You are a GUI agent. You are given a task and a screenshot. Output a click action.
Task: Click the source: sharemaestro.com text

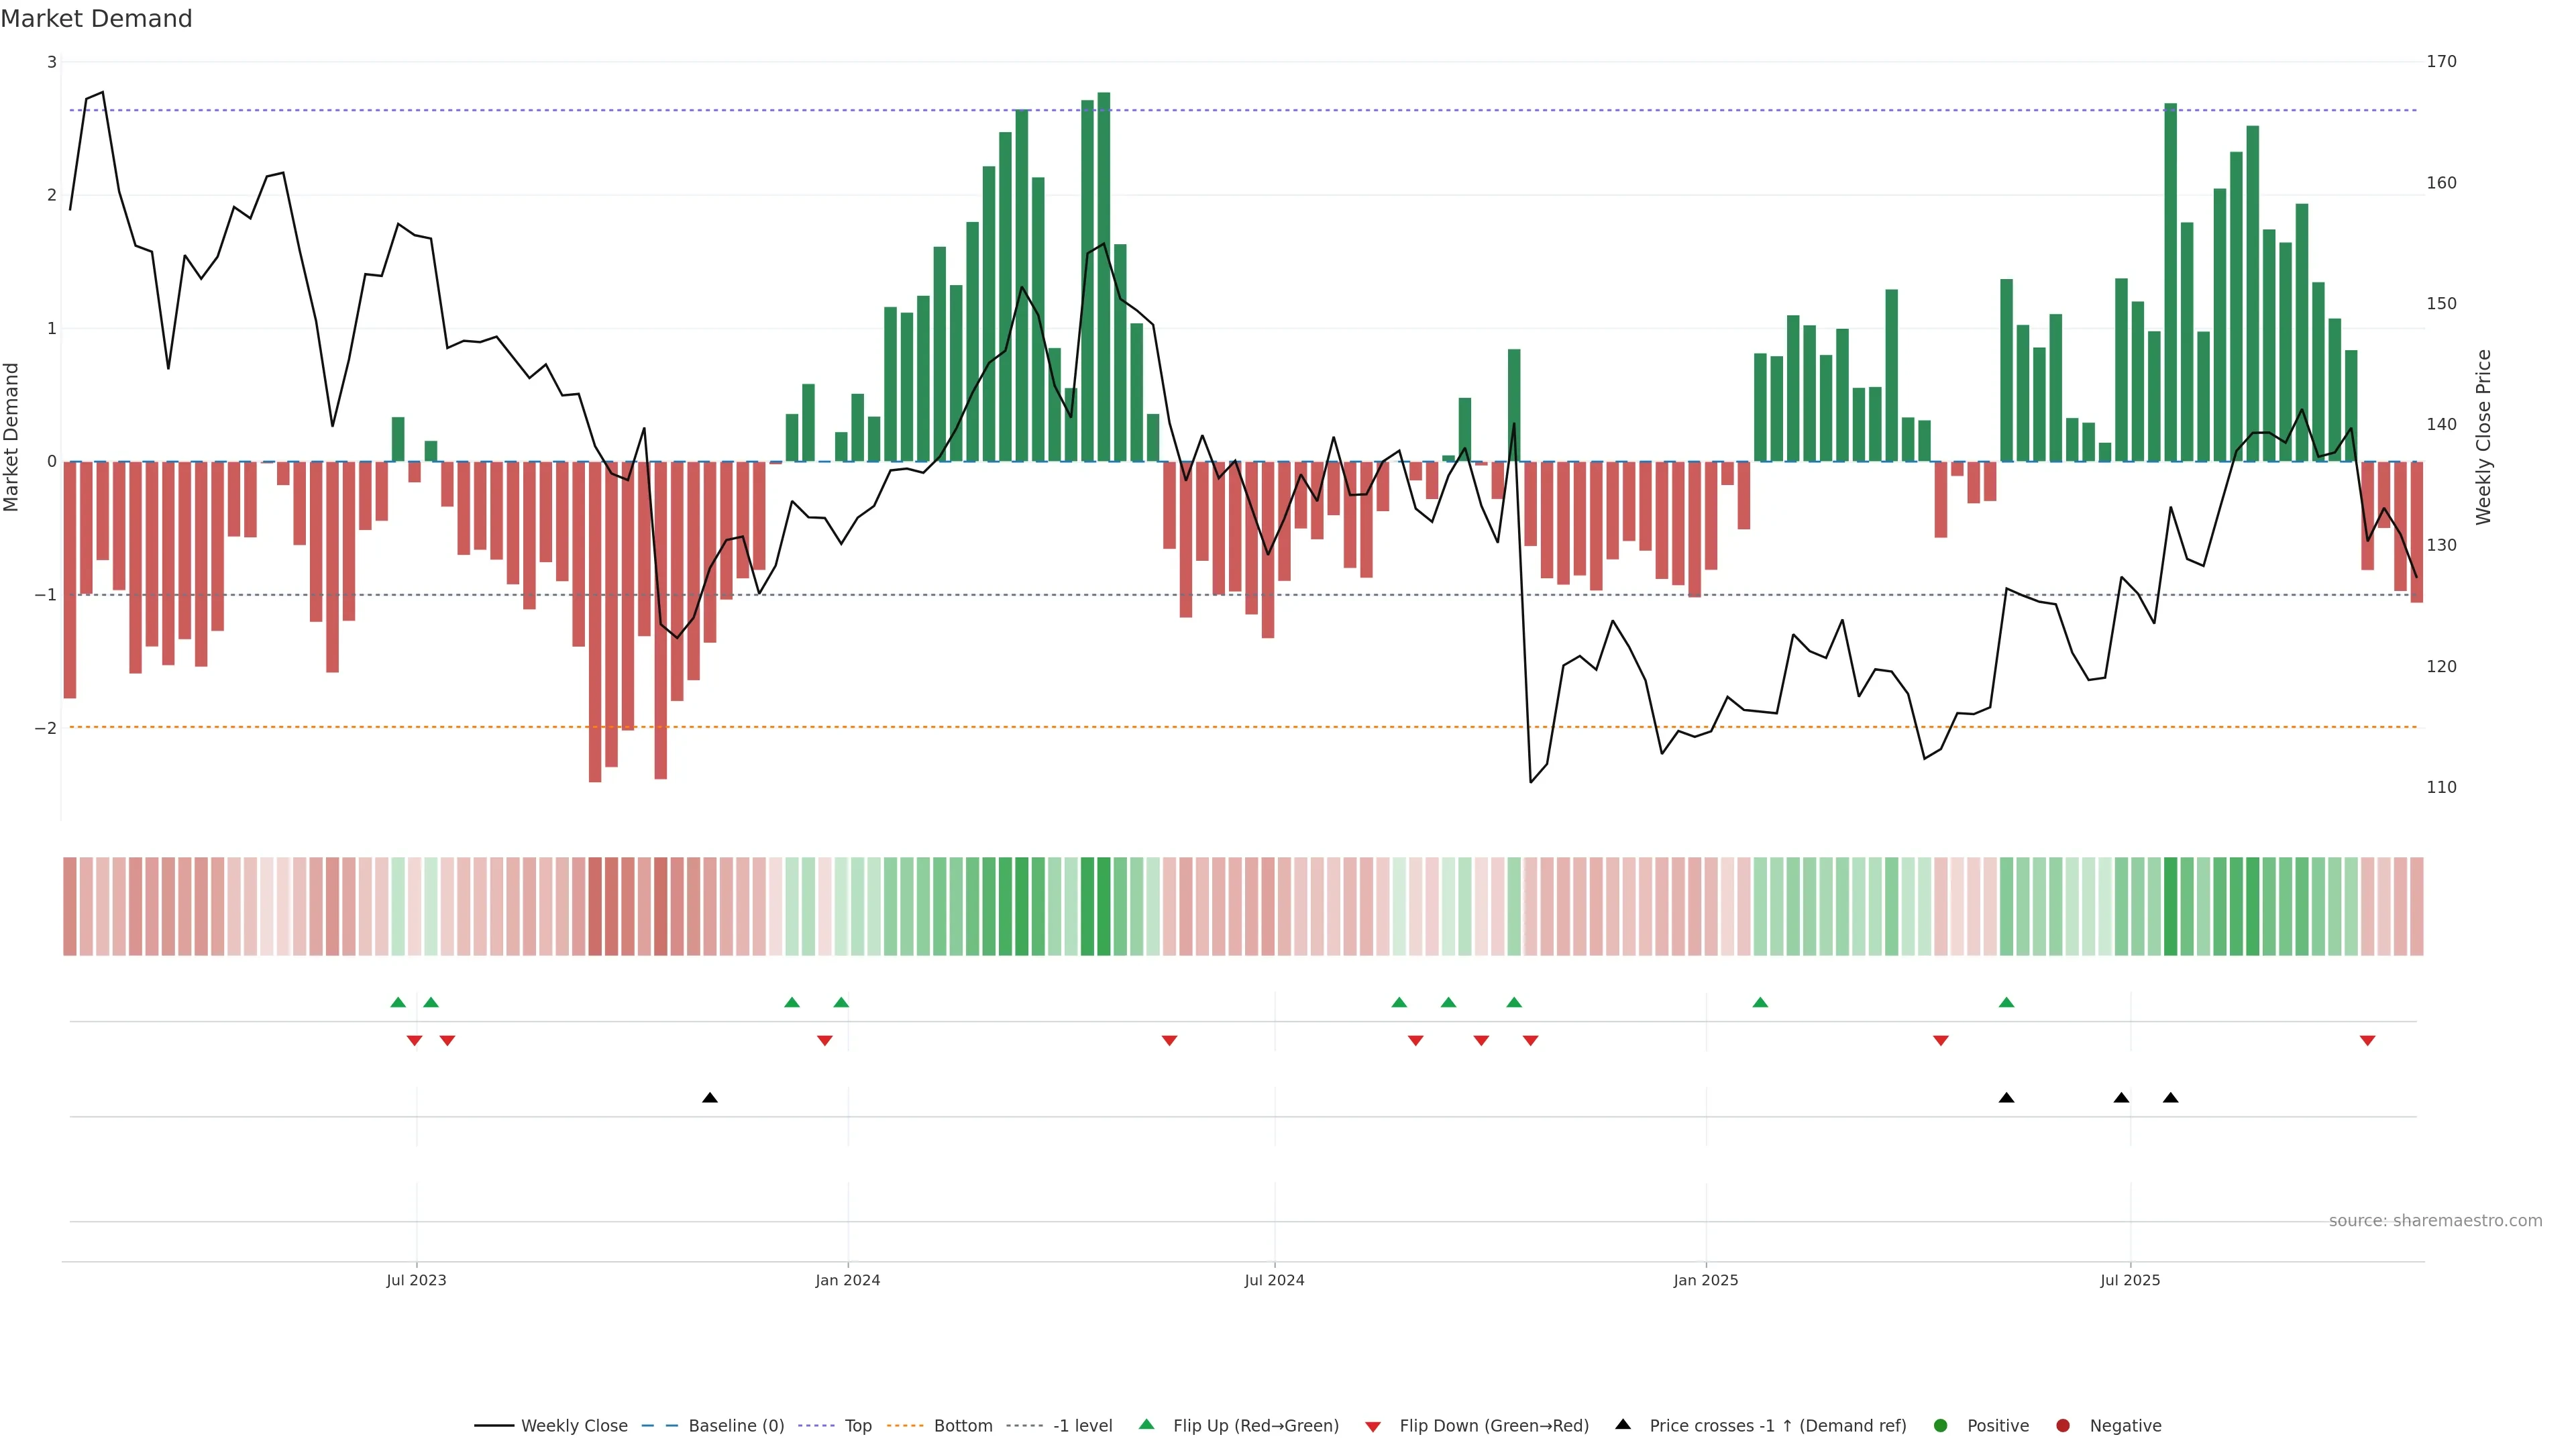point(2435,1221)
